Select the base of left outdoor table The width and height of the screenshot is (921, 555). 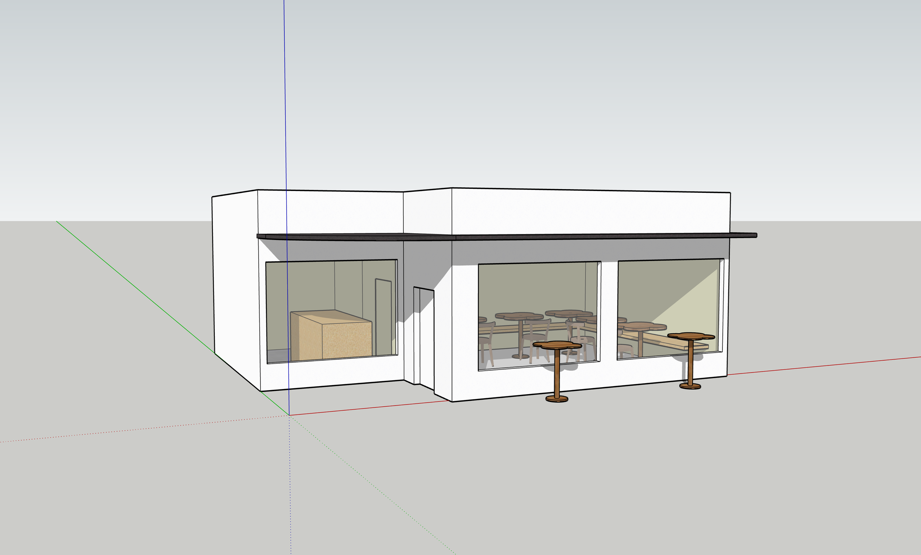click(x=557, y=399)
